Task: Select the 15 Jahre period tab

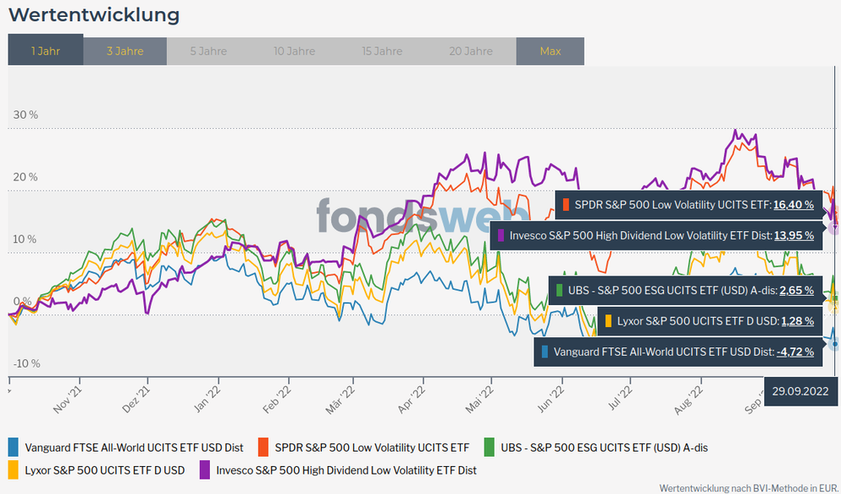Action: (x=383, y=51)
